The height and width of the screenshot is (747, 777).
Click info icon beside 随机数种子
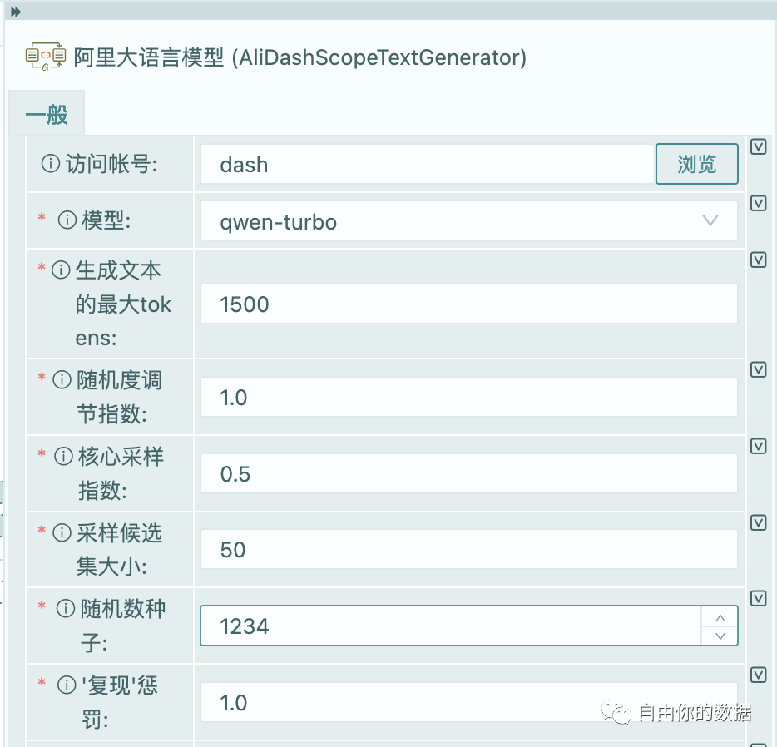click(66, 609)
